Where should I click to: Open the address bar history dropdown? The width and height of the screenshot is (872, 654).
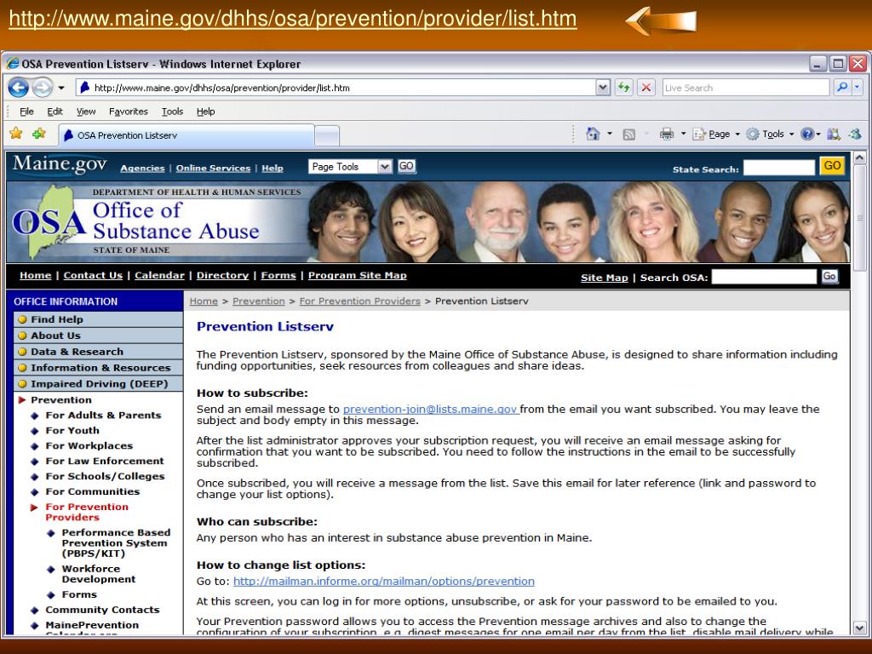click(x=603, y=88)
